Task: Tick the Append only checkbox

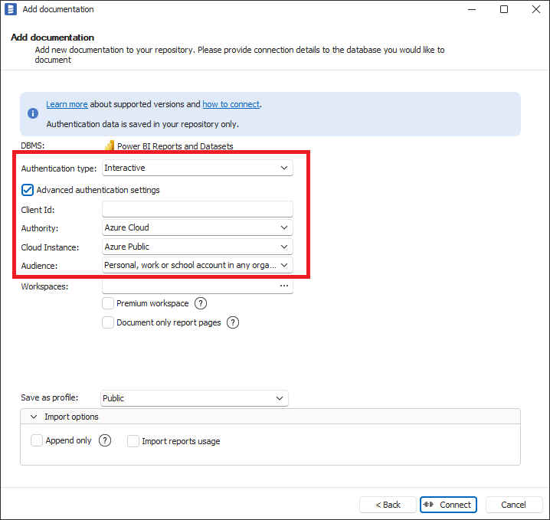Action: [x=37, y=441]
